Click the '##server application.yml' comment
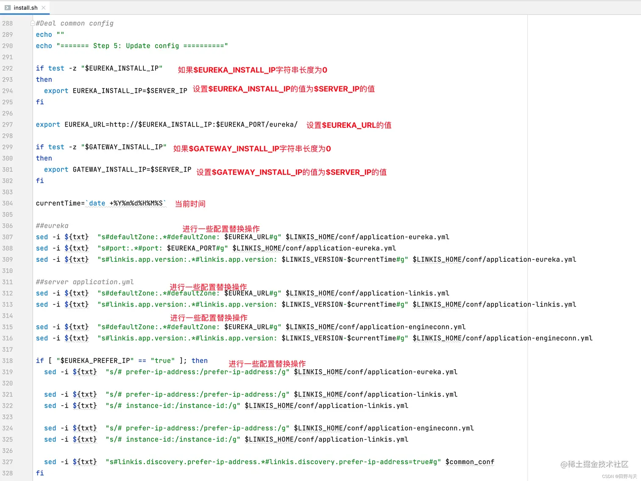Image resolution: width=641 pixels, height=481 pixels. pos(85,282)
